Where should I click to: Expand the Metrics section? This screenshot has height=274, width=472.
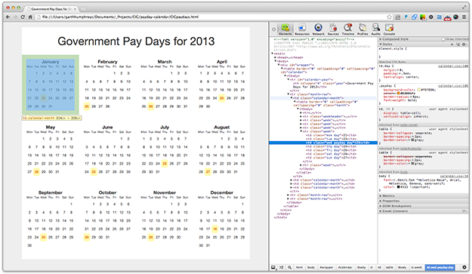tap(381, 195)
